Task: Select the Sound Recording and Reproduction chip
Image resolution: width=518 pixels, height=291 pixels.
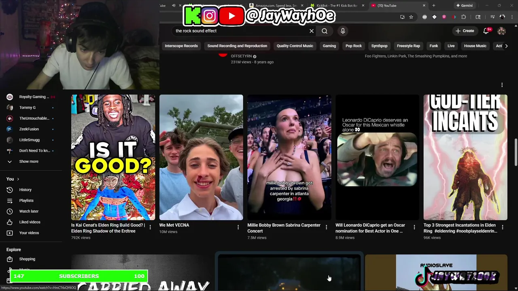Action: [237, 46]
